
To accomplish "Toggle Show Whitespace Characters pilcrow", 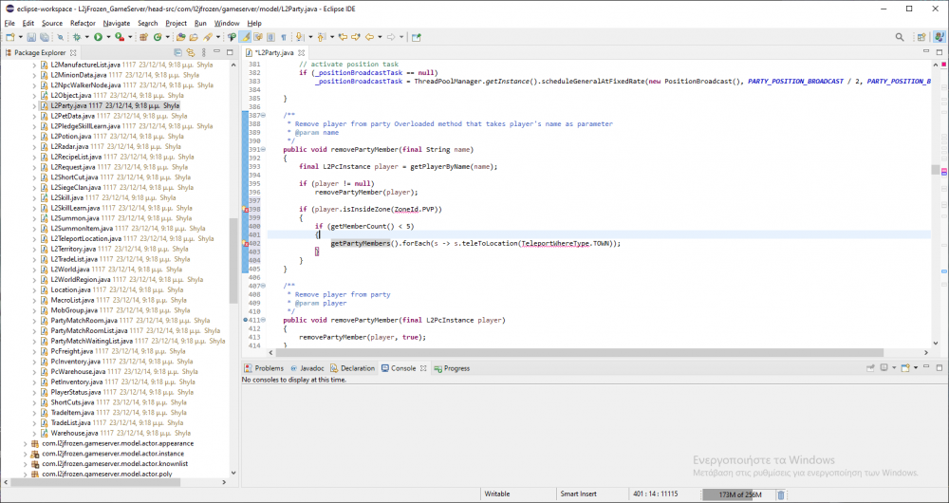I will (x=283, y=37).
